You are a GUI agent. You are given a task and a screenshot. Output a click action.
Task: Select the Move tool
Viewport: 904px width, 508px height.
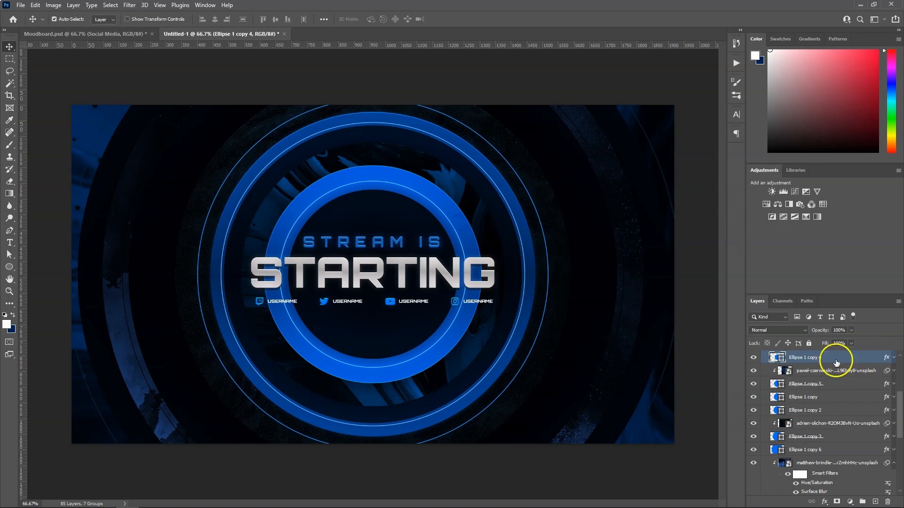pos(9,47)
